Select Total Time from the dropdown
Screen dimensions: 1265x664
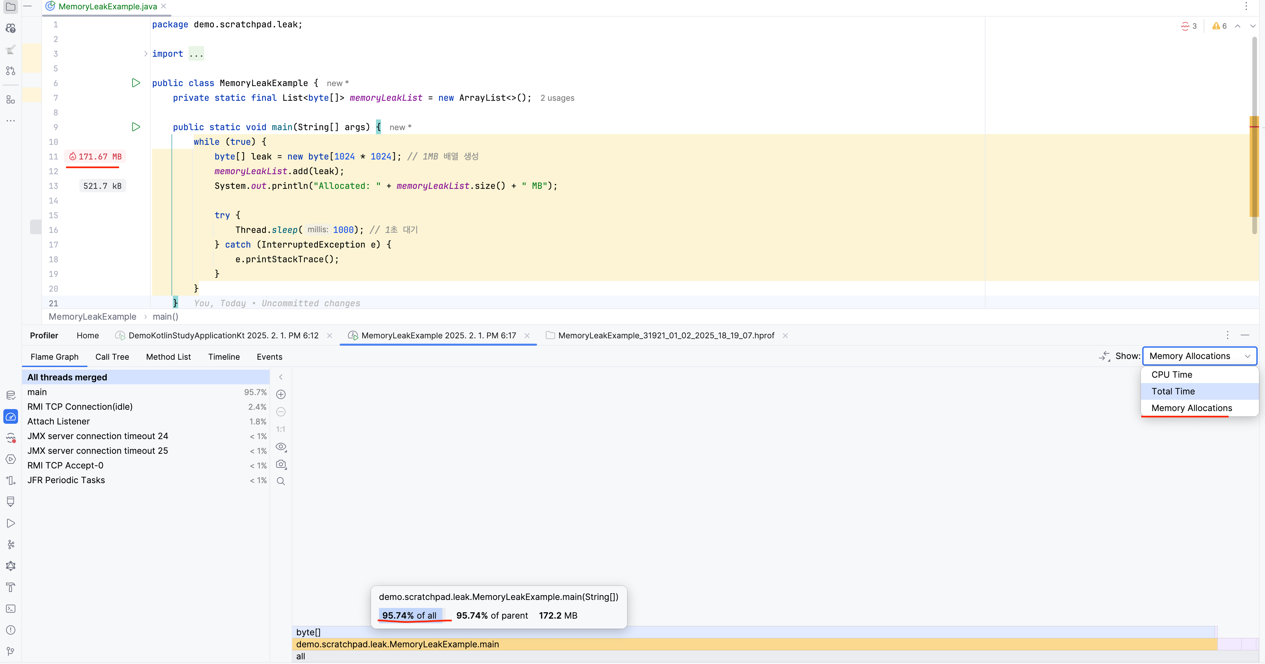(1199, 391)
